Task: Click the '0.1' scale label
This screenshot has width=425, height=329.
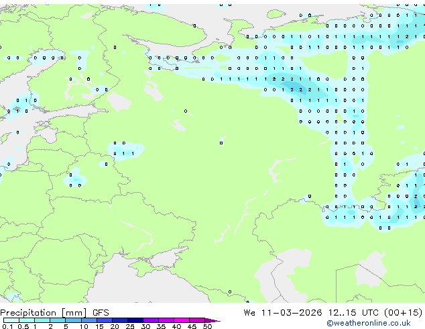Action: (x=7, y=326)
